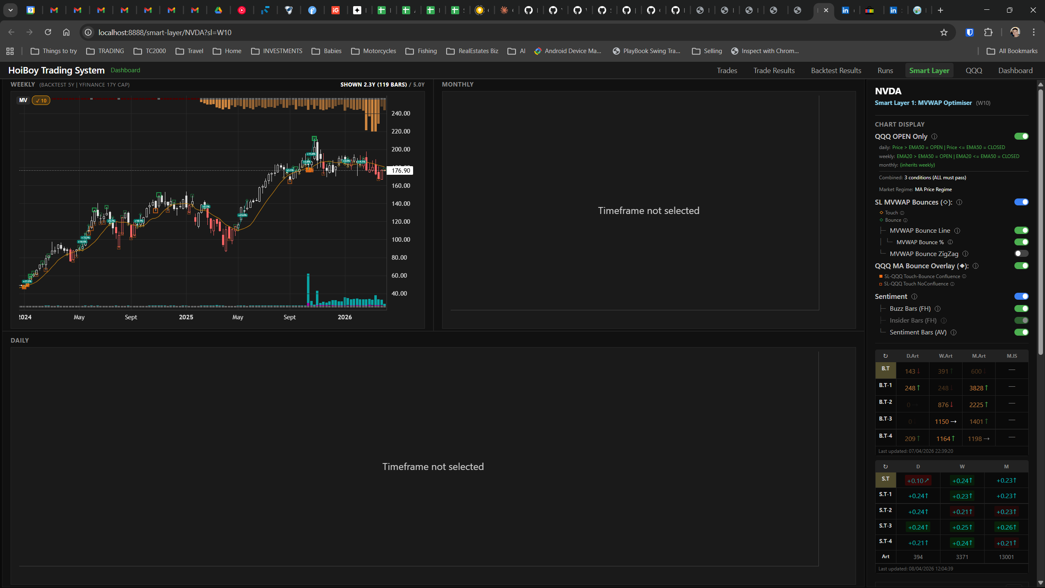Image resolution: width=1045 pixels, height=588 pixels.
Task: Open the Selling bookmark folder
Action: [707, 51]
